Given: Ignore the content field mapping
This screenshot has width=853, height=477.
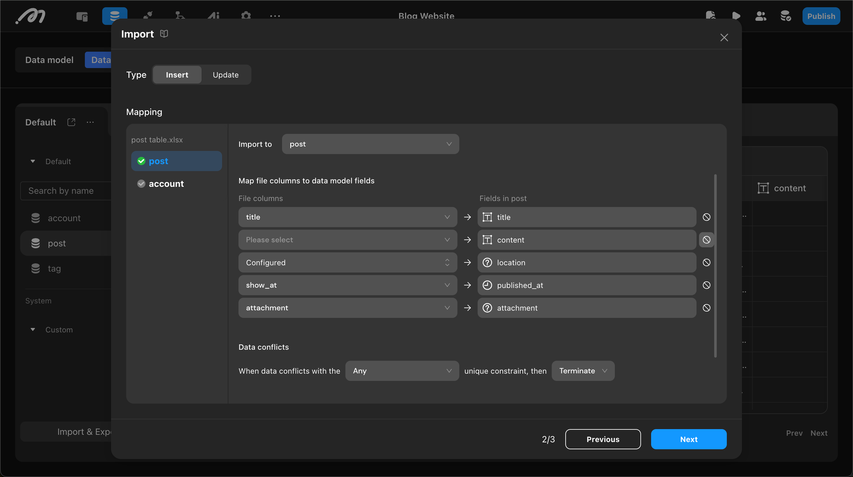Looking at the screenshot, I should point(706,240).
